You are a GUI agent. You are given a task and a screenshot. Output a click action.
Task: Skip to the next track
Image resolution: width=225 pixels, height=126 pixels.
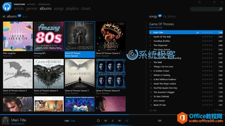(x=120, y=121)
